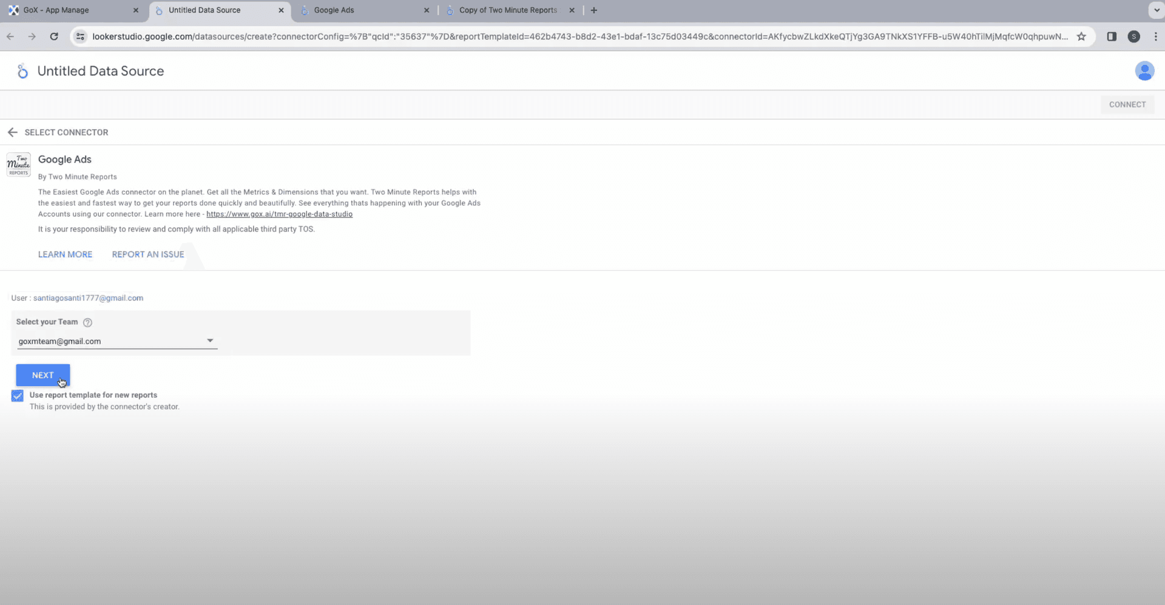This screenshot has height=605, width=1165.
Task: Uncheck Use report template for new reports
Action: pos(18,396)
